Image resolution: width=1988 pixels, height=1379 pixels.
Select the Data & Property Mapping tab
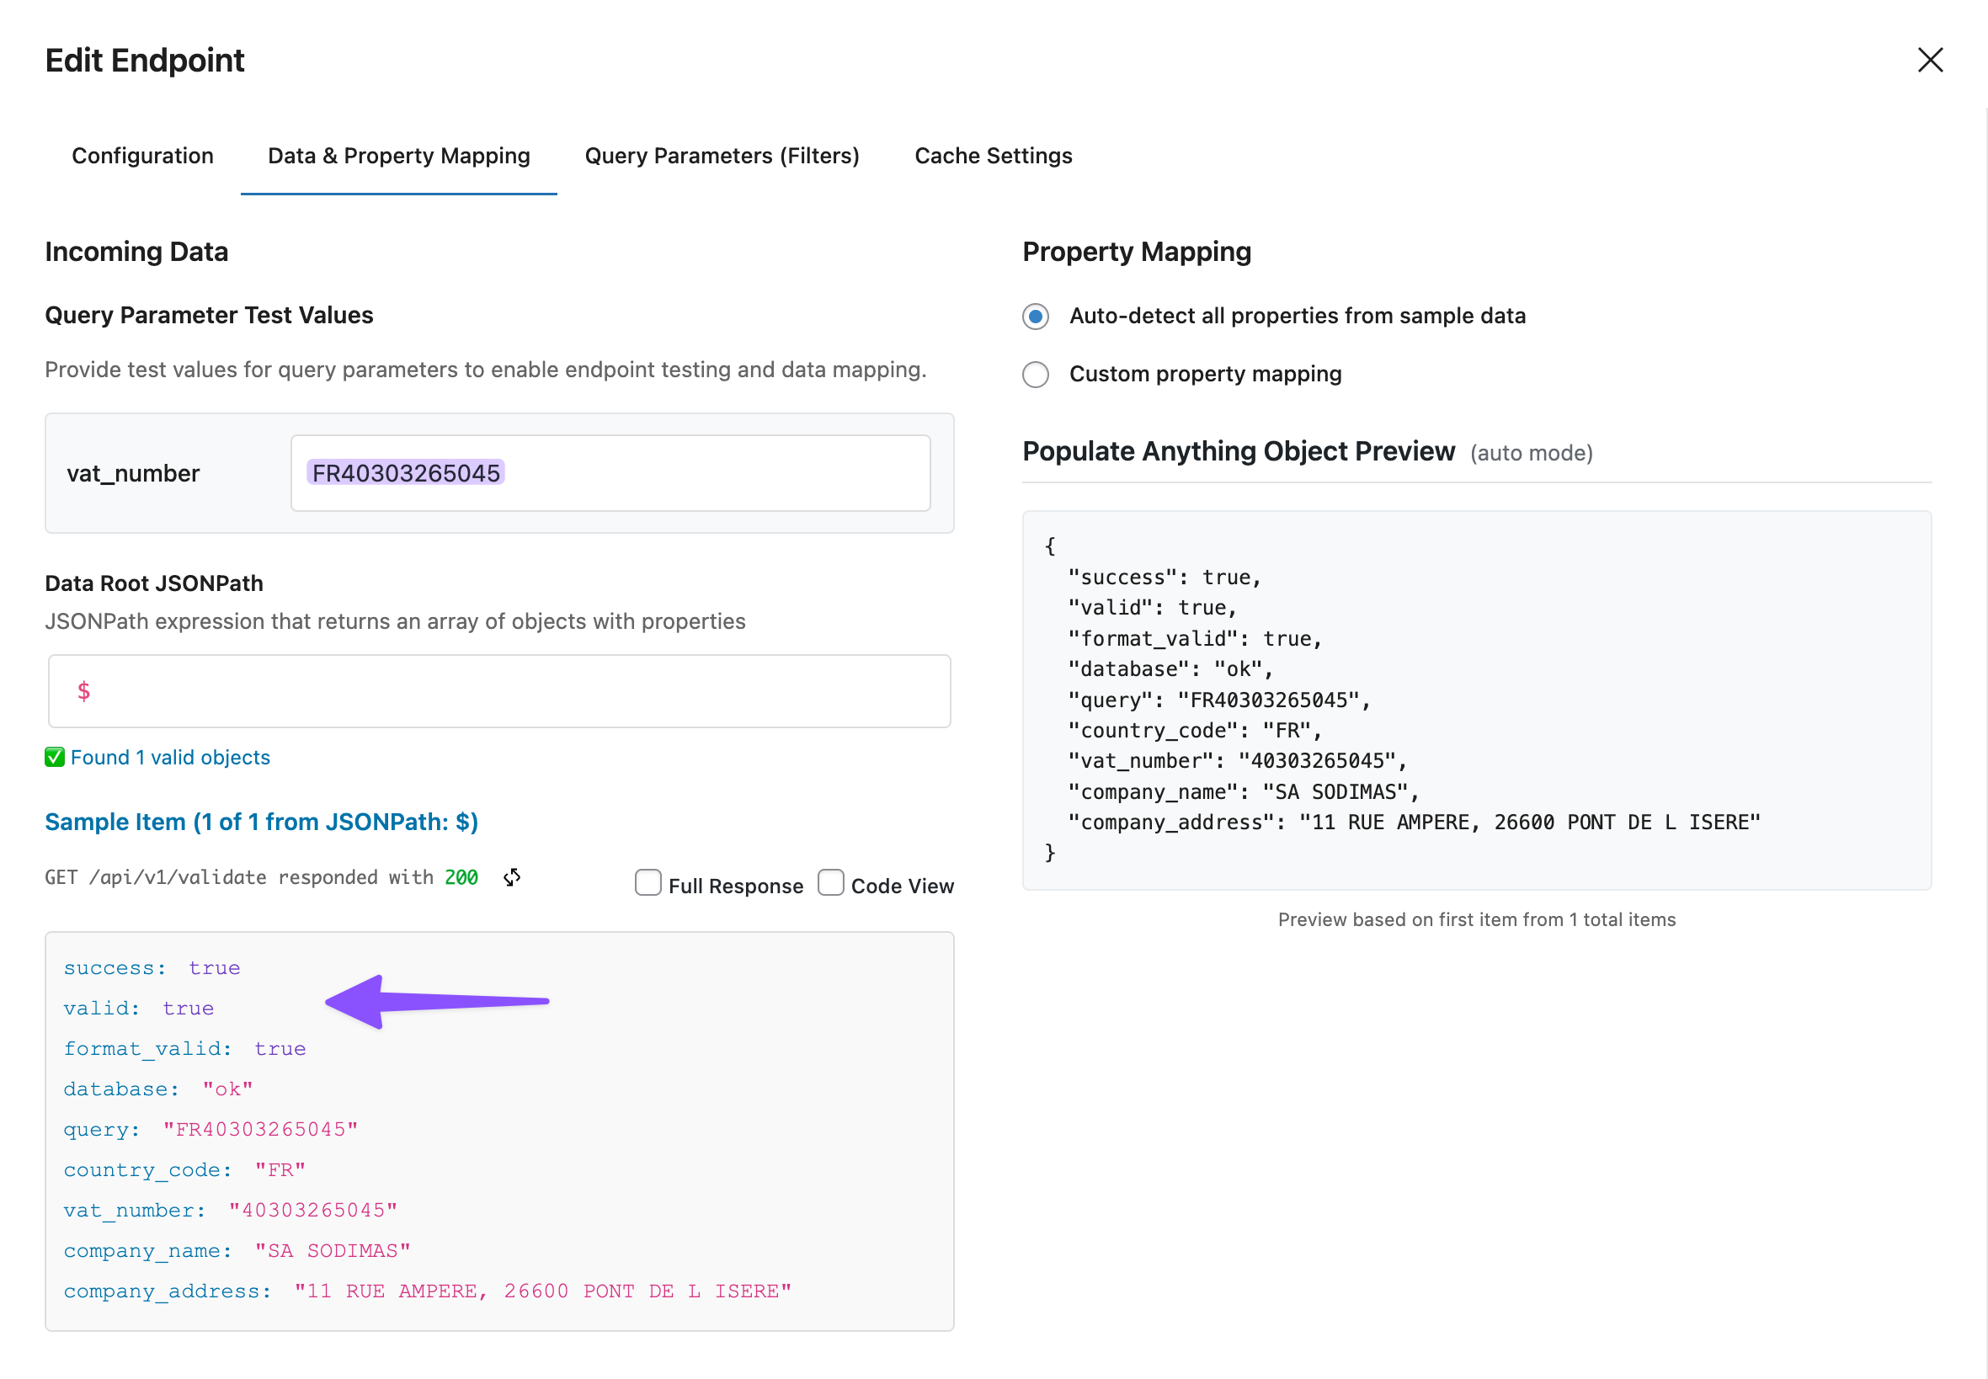coord(398,156)
